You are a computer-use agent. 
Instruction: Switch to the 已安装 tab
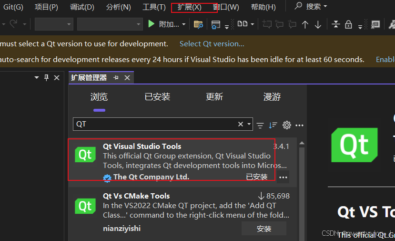pos(157,97)
